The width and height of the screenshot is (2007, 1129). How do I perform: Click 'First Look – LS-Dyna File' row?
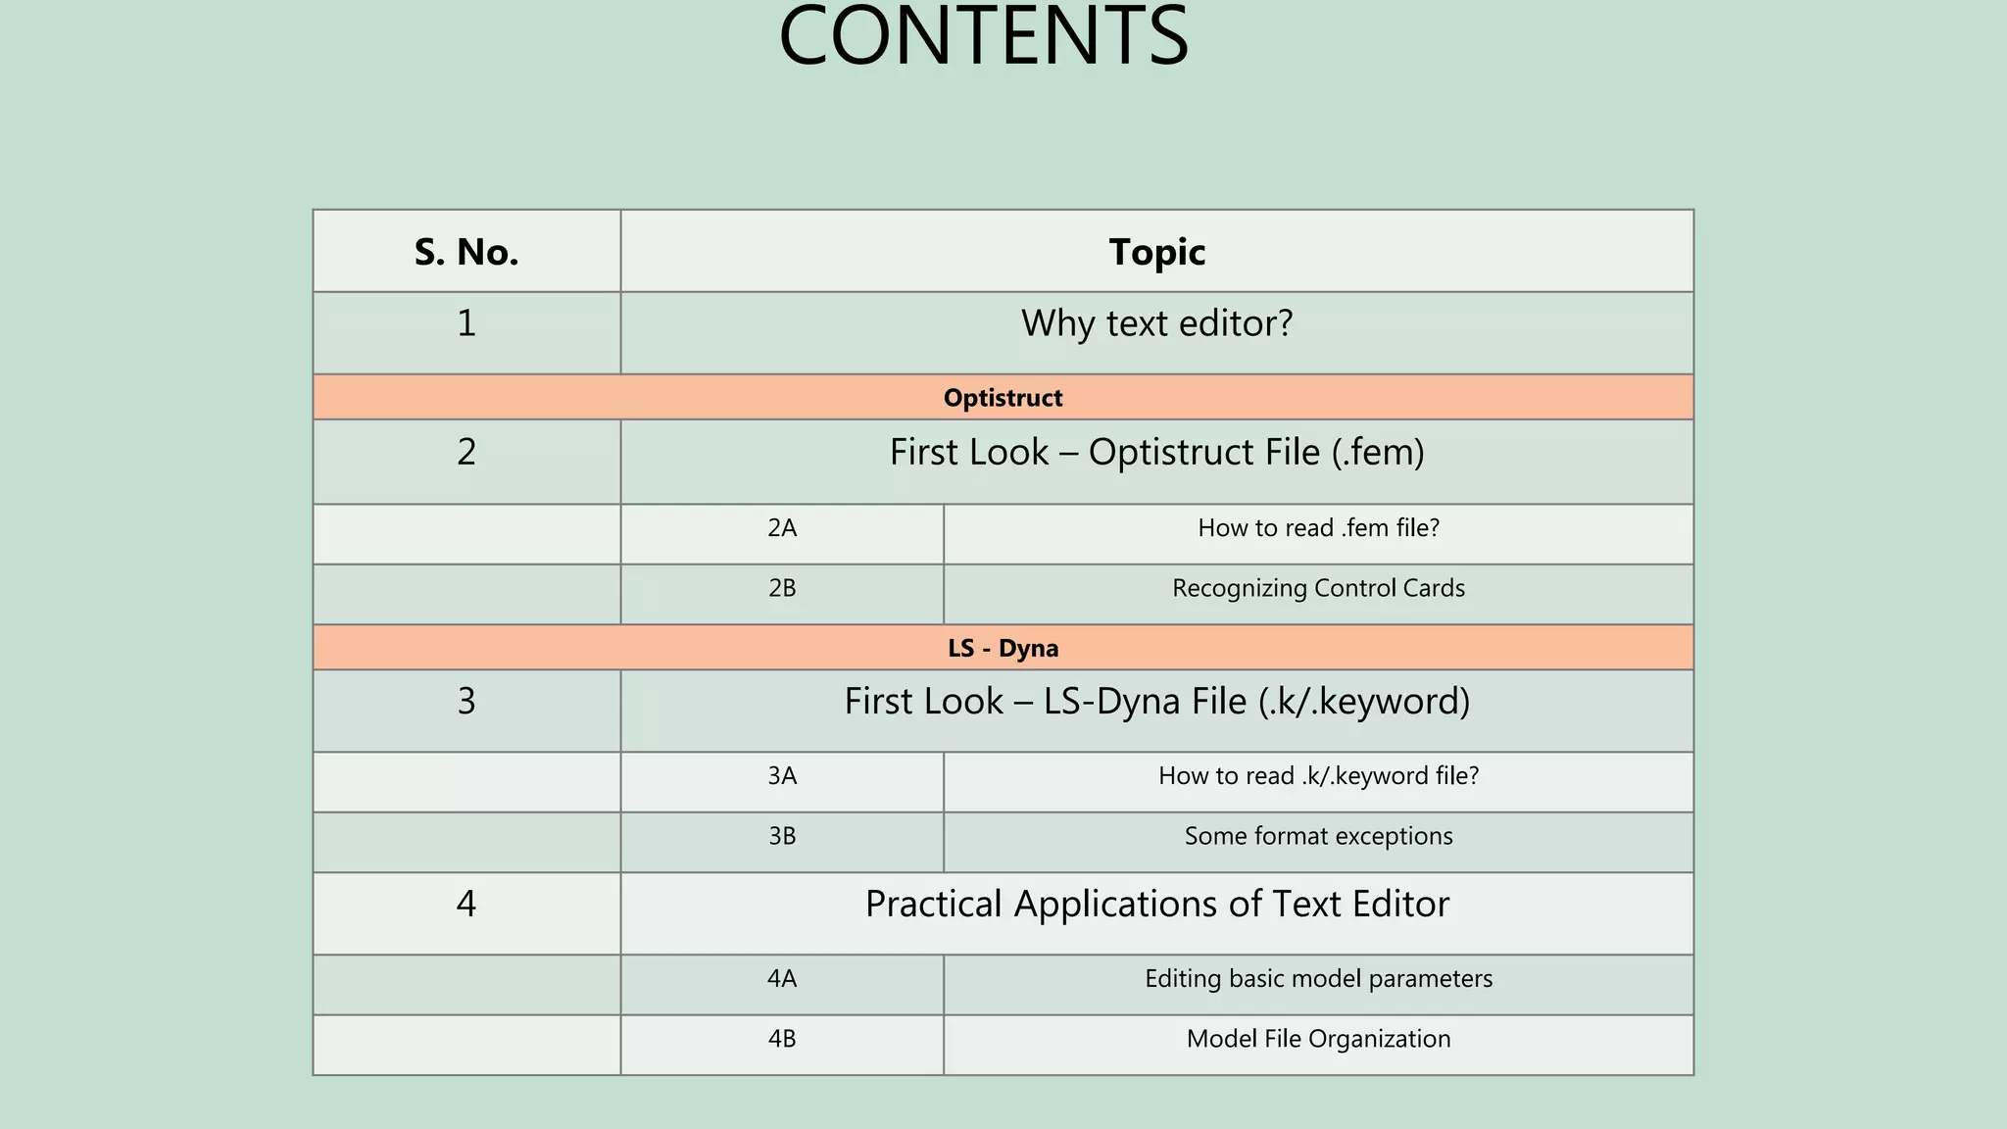pos(1157,711)
